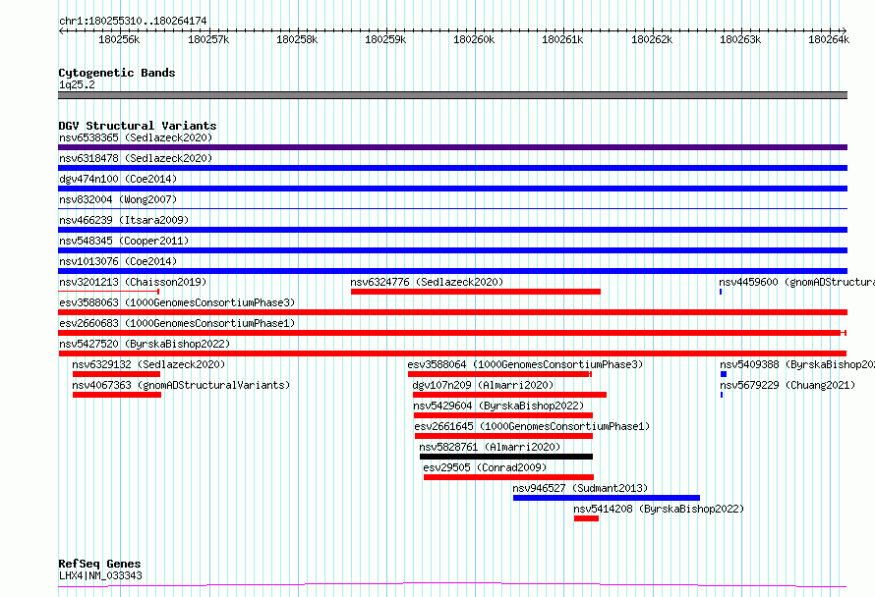This screenshot has width=875, height=597.
Task: Click the 180260k ruler position
Action: point(474,39)
